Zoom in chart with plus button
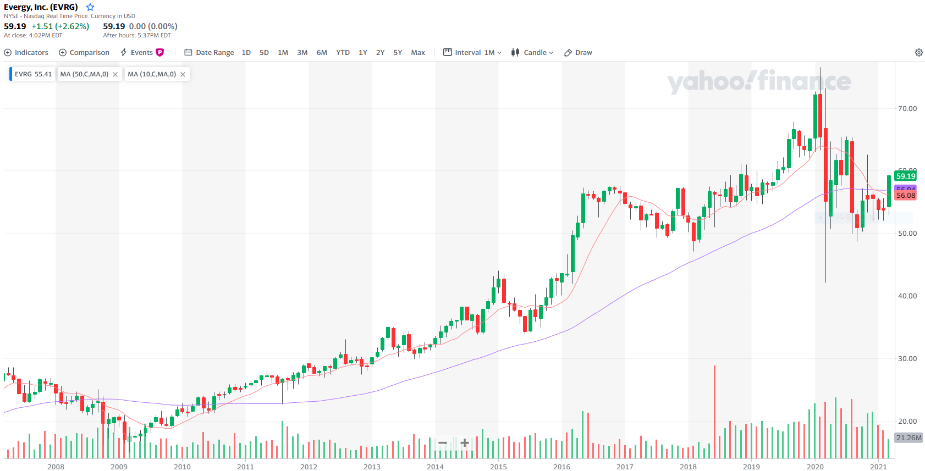The height and width of the screenshot is (471, 925). click(x=465, y=443)
